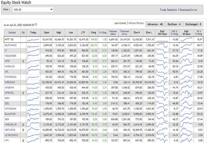Switch units to Lacs/Crores

click(x=120, y=23)
